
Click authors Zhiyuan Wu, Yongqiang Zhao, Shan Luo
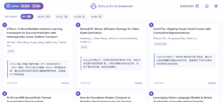[175, 38]
